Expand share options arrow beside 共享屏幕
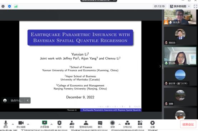This screenshot has width=198, height=131. pos(51,124)
